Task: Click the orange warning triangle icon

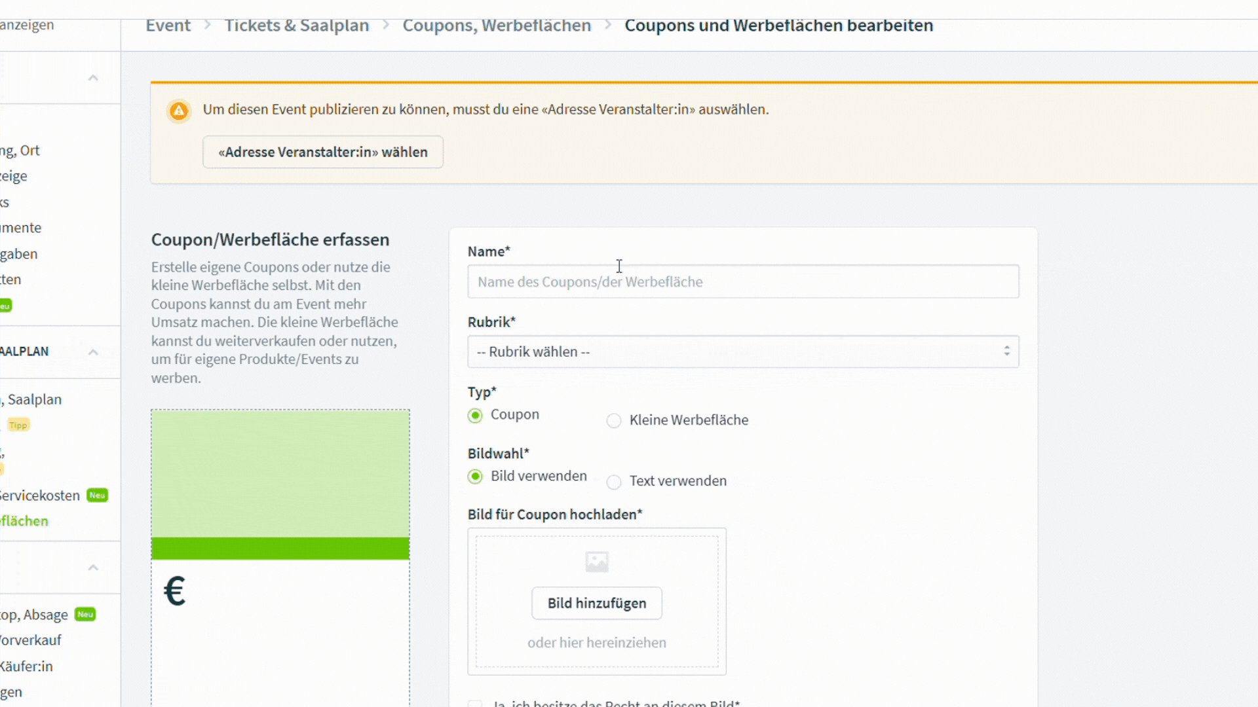Action: [178, 111]
